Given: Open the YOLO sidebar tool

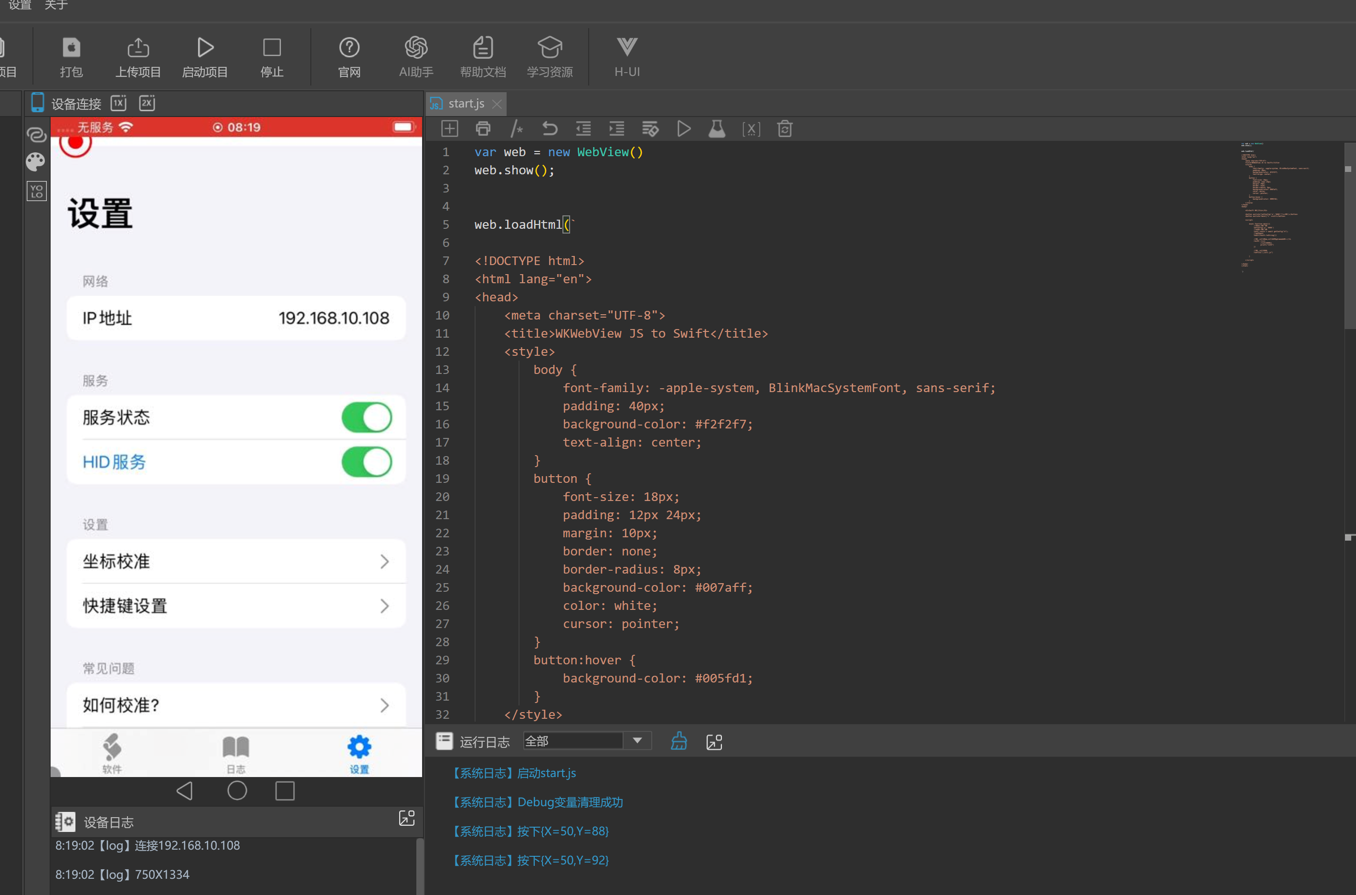Looking at the screenshot, I should point(36,191).
